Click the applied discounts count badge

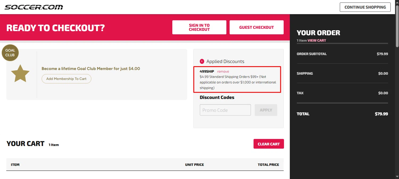click(202, 61)
